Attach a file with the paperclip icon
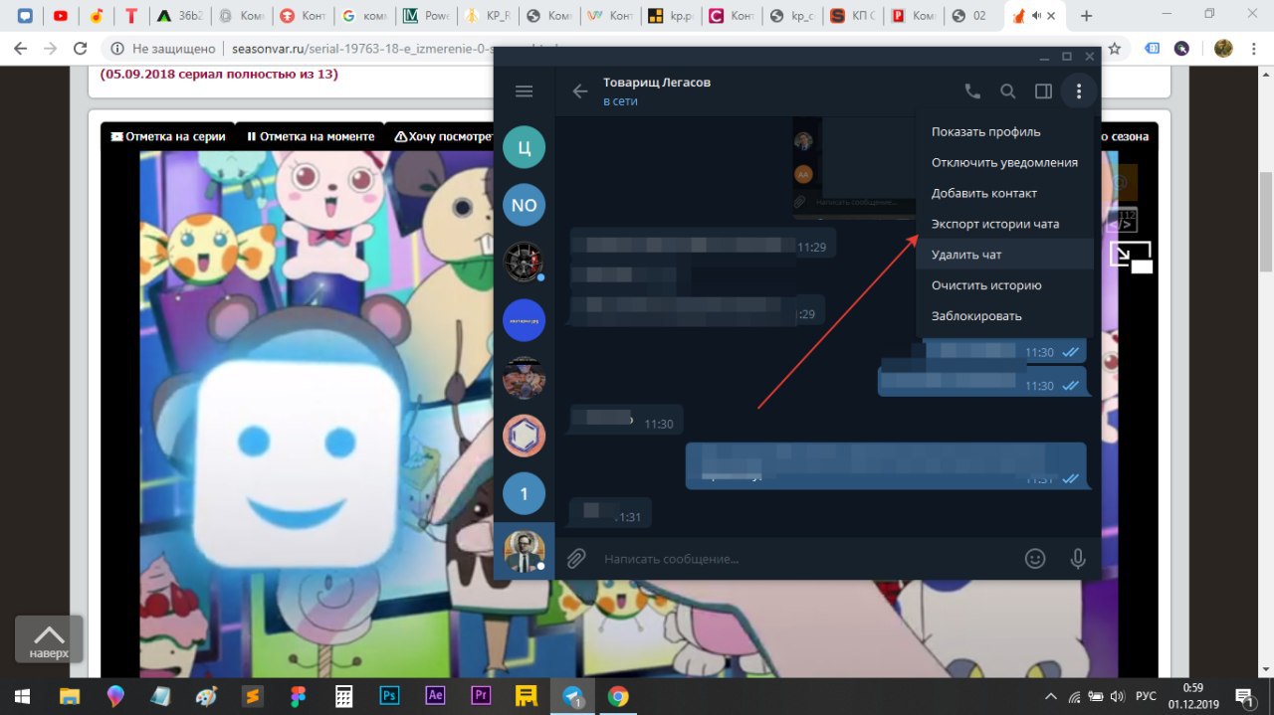This screenshot has width=1274, height=715. (575, 559)
